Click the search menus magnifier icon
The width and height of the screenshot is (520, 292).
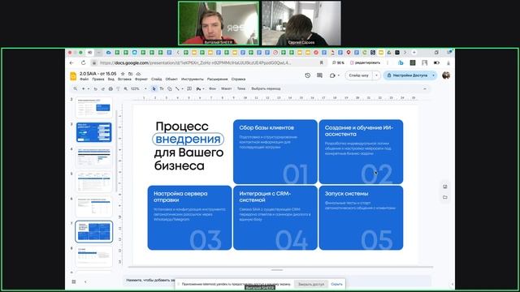pyautogui.click(x=76, y=88)
